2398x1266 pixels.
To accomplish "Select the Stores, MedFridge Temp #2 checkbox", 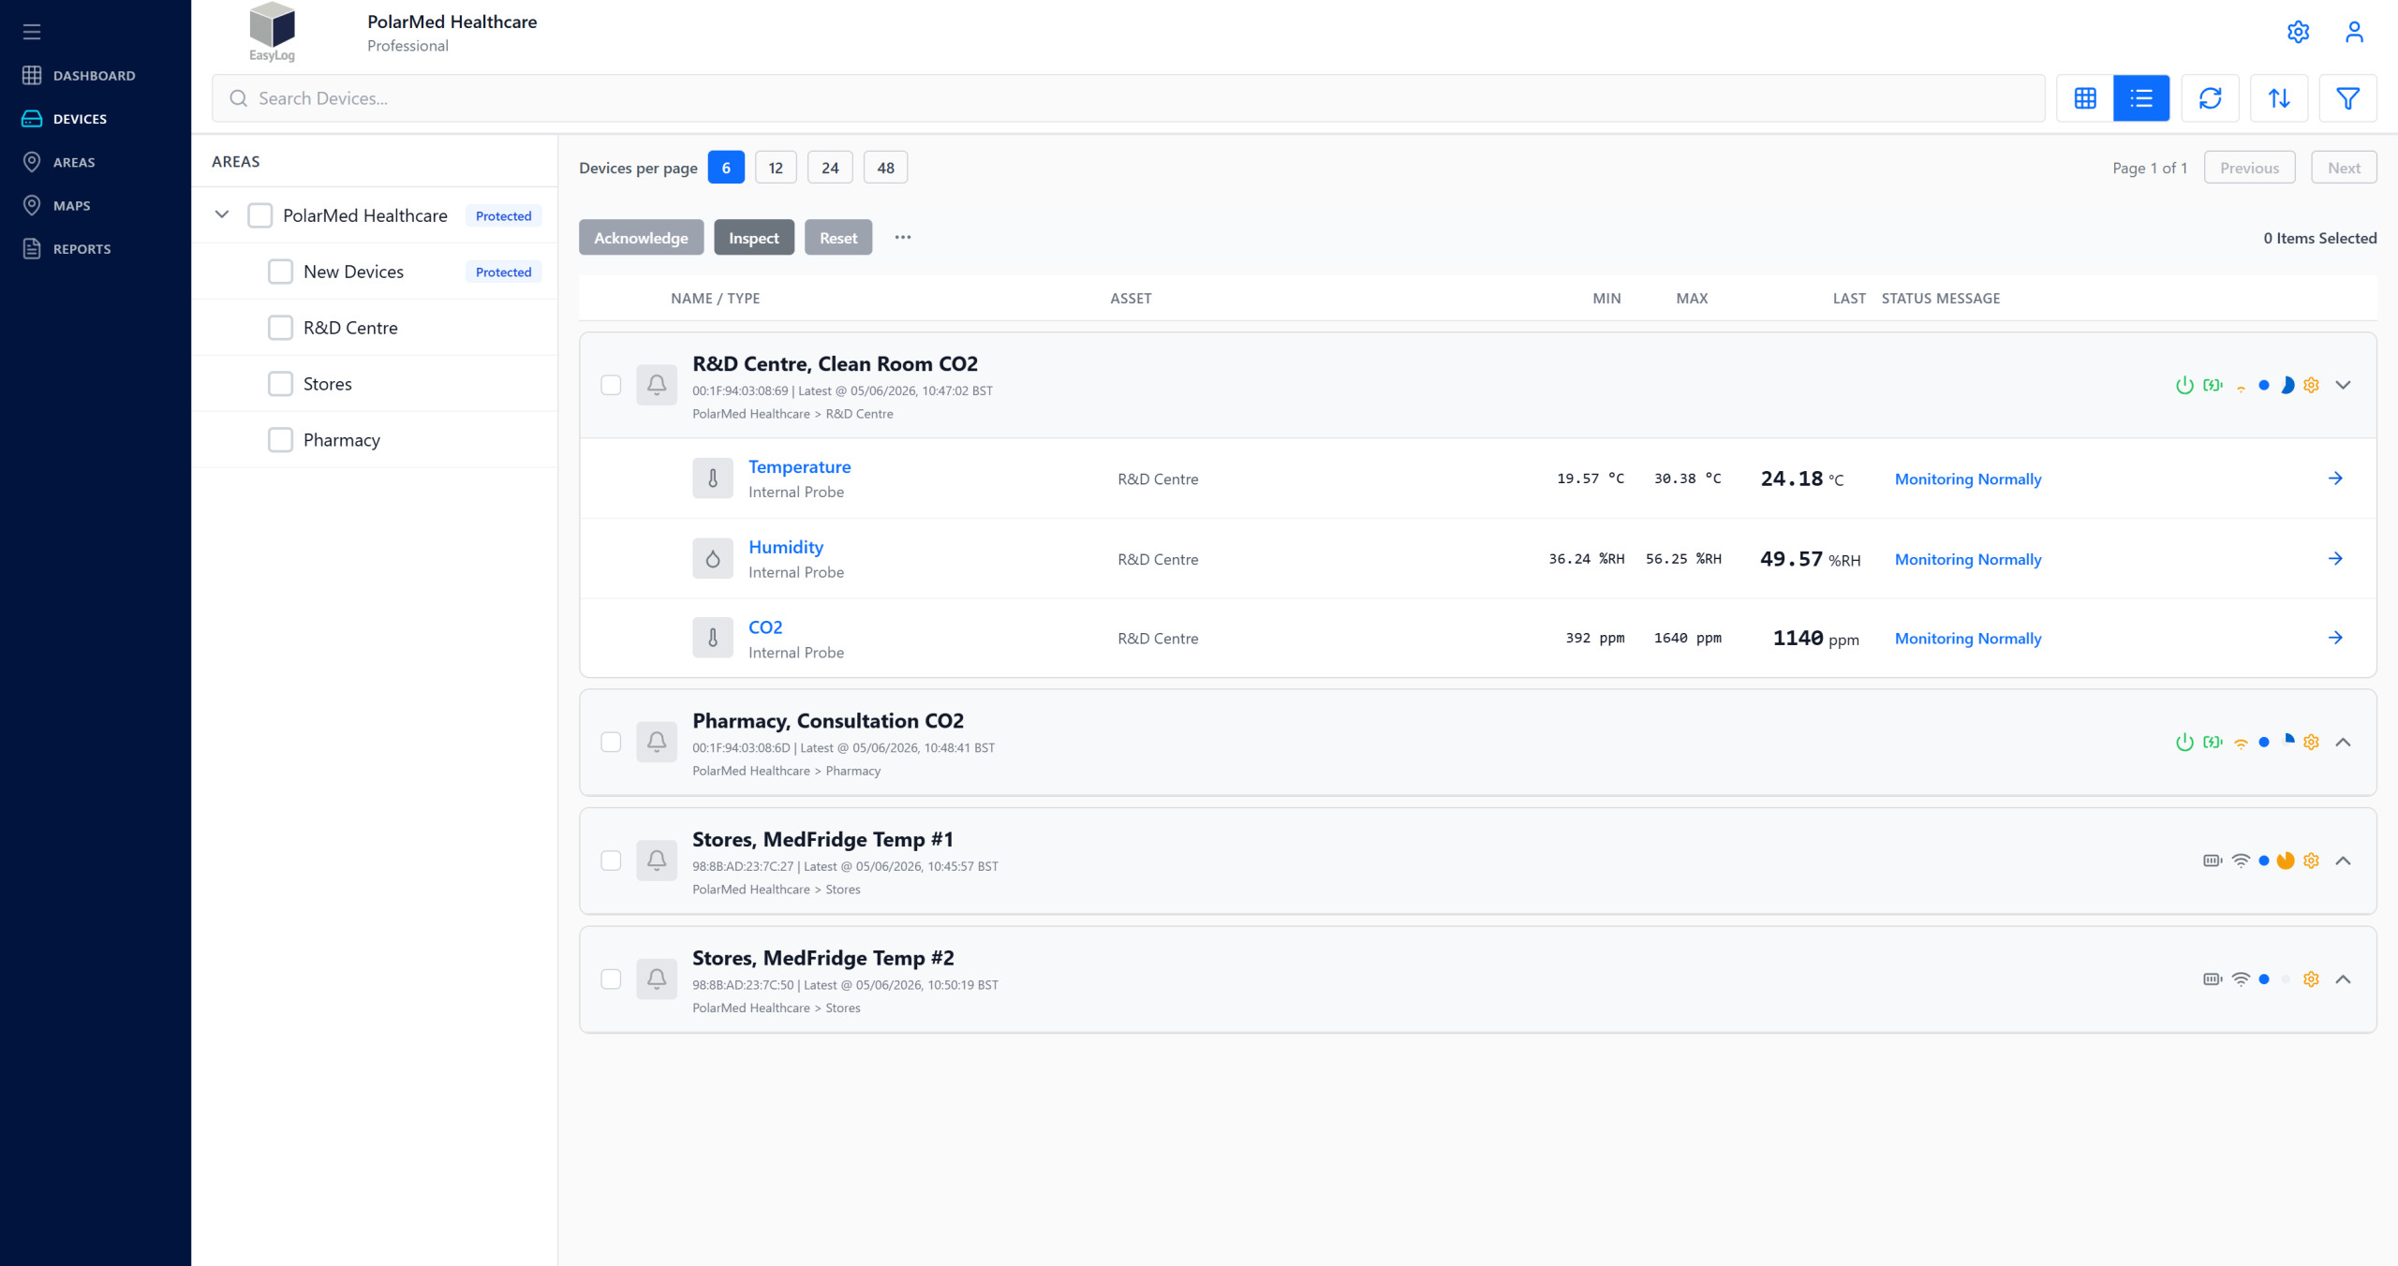I will point(611,979).
